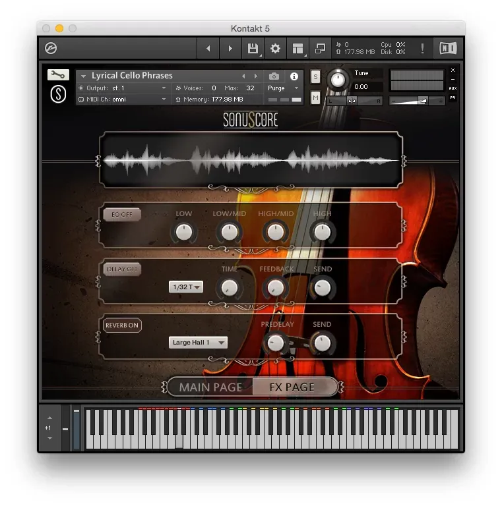502x506 pixels.
Task: Click the exclamation warning icon
Action: pyautogui.click(x=422, y=48)
